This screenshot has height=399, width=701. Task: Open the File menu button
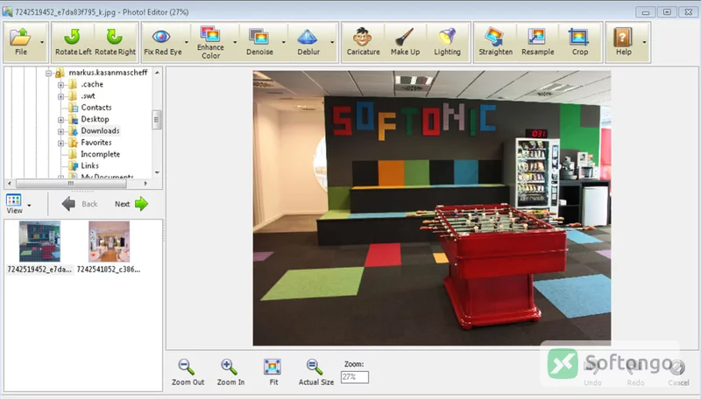coord(21,42)
